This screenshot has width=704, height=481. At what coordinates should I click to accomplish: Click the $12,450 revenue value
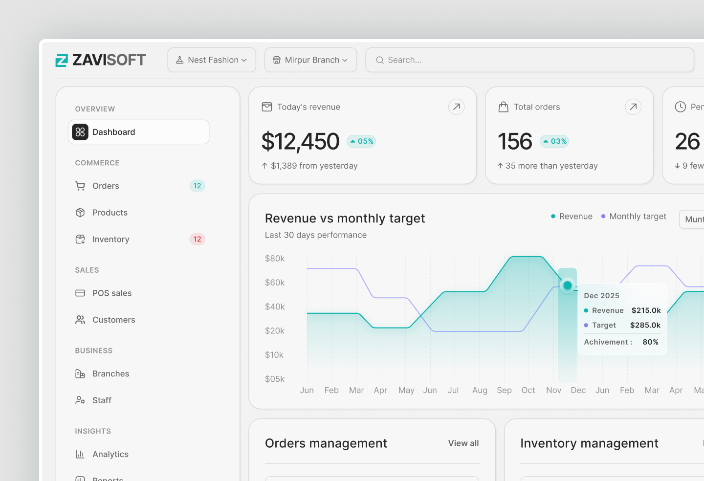tap(300, 142)
